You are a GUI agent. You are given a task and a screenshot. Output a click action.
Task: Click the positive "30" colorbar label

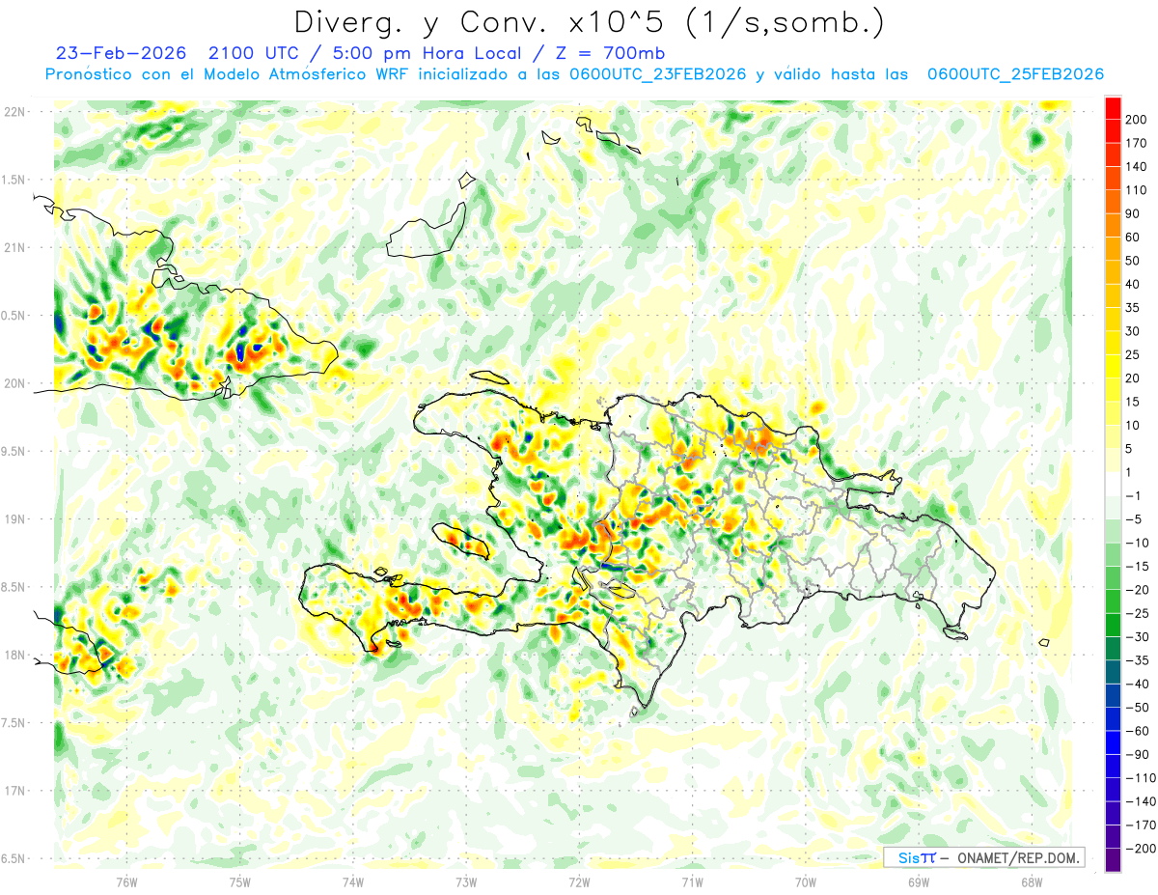[x=1134, y=331]
